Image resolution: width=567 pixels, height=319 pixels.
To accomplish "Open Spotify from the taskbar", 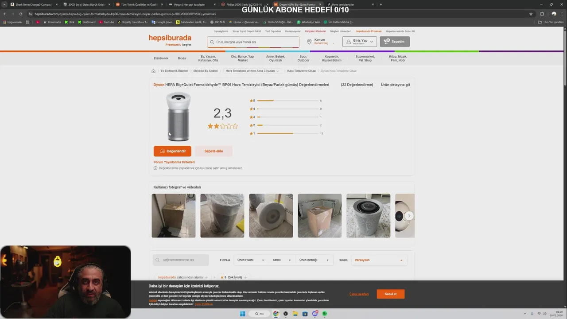I will pyautogui.click(x=325, y=314).
